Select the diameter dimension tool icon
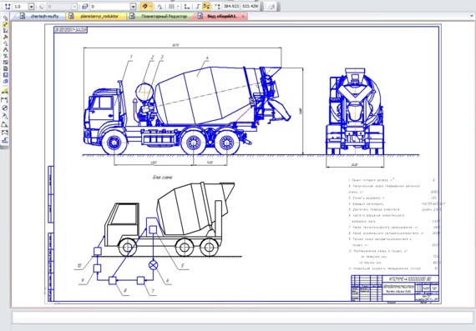This screenshot has height=331, width=476. (4, 108)
